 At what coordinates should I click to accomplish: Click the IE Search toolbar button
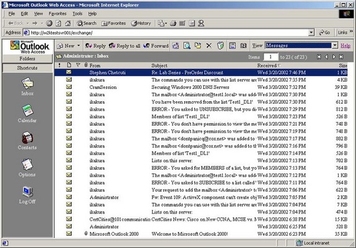pyautogui.click(x=86, y=23)
